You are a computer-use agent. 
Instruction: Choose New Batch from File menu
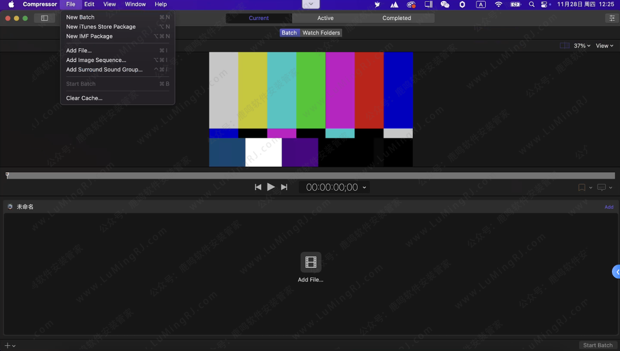coord(80,17)
